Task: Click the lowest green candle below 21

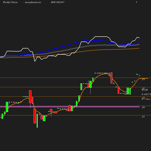Action: point(37,121)
